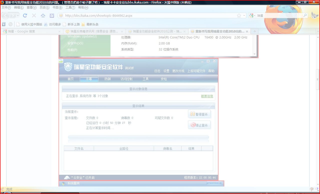This screenshot has width=320, height=194.
Task: Click the 全路径 column header
Action: (124, 149)
